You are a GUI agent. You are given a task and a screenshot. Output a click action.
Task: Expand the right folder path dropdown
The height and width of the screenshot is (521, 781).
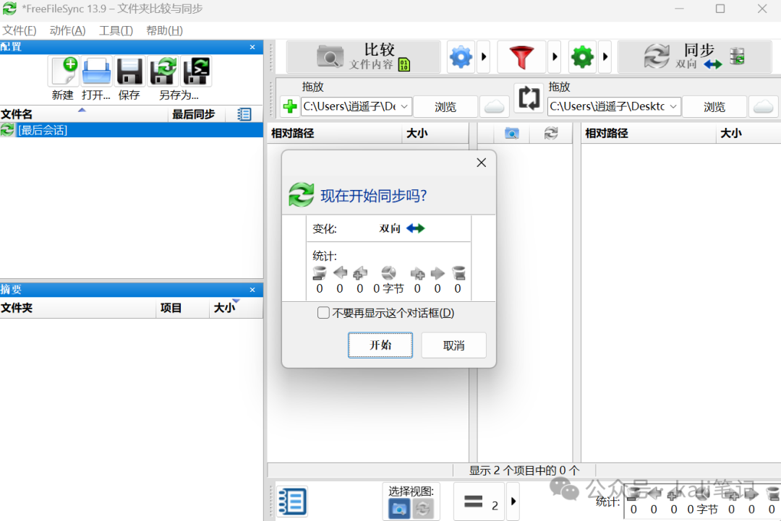tap(673, 107)
